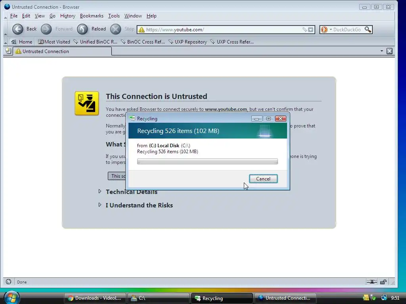Viewport: 406px width, 304px height.
Task: Click the browser title bar globe icon
Action: point(7,7)
